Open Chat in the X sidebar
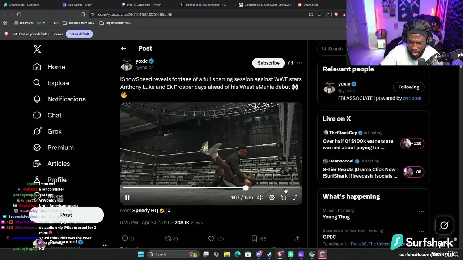 [47, 115]
